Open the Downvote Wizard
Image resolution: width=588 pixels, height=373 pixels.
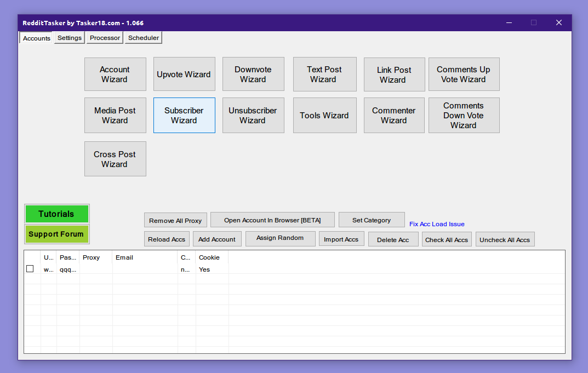pos(253,74)
